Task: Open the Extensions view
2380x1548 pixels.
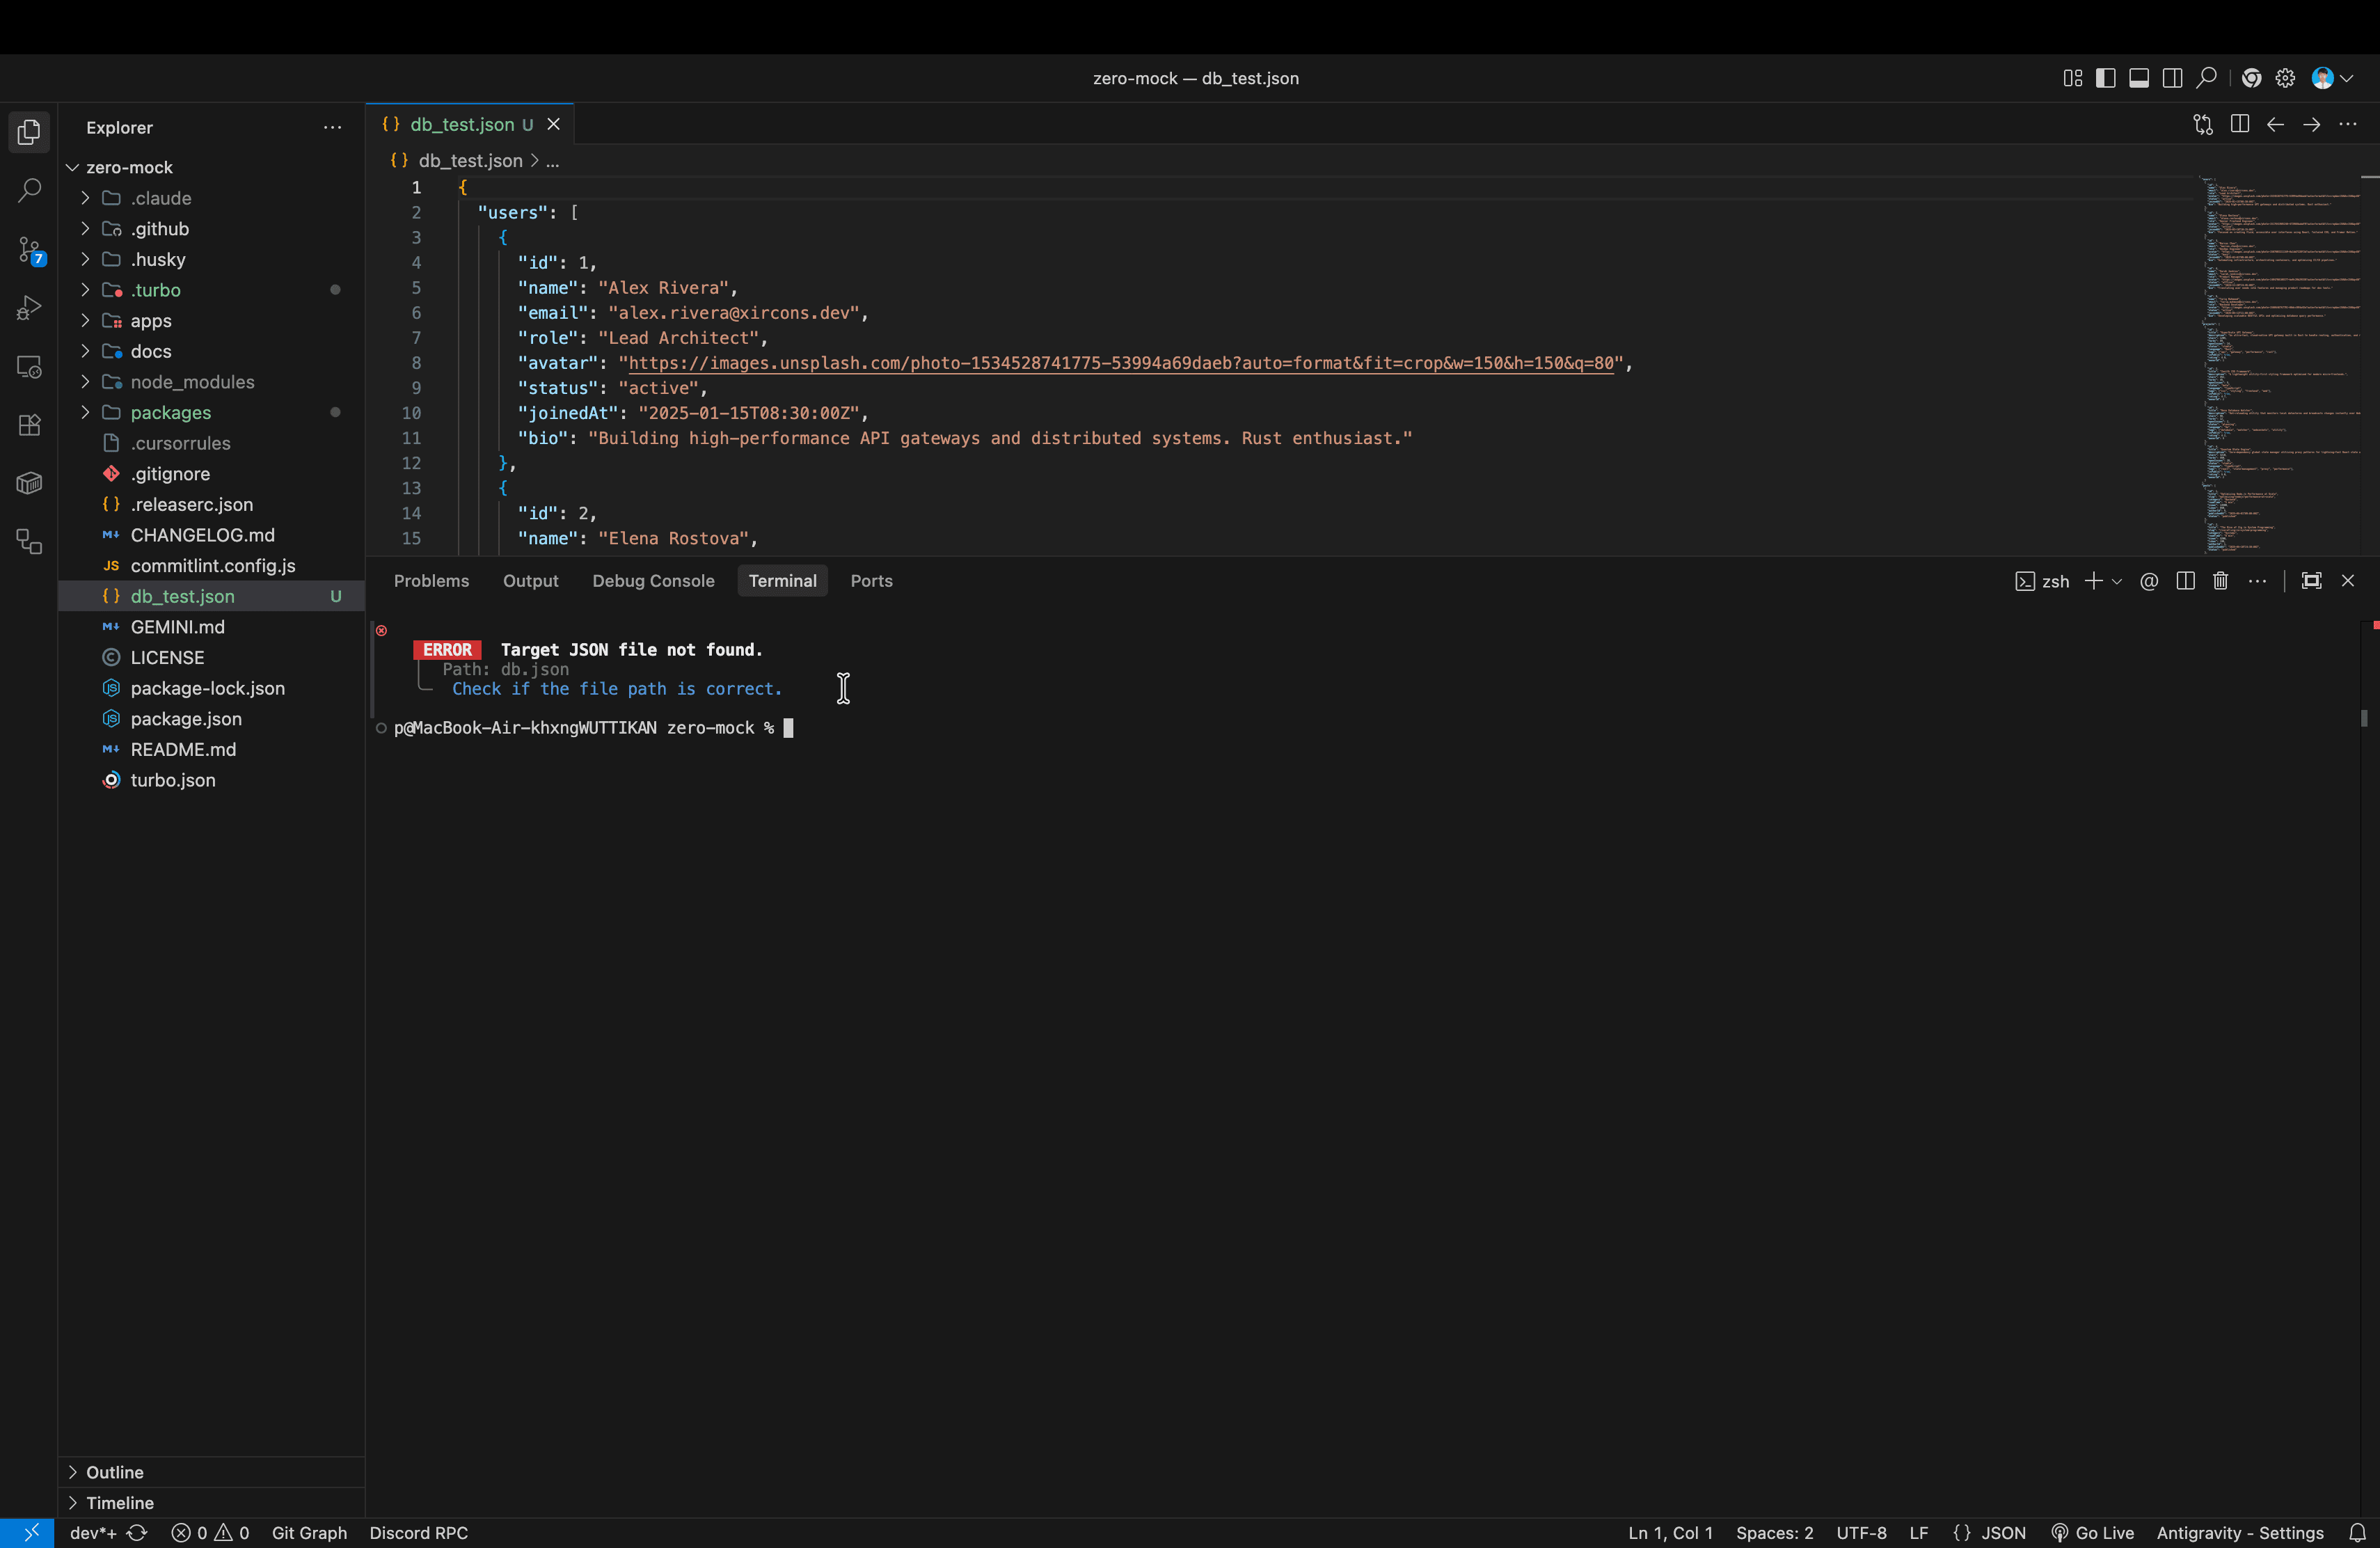Action: (29, 425)
